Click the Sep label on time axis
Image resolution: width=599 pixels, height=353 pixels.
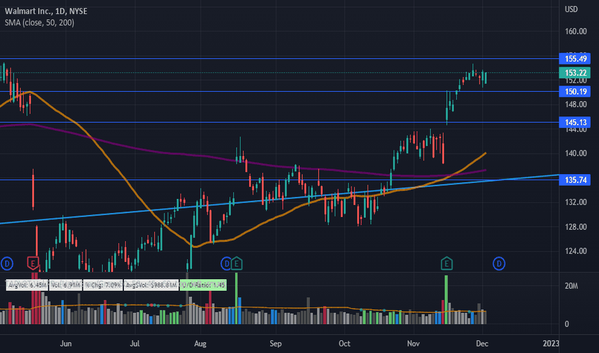click(276, 344)
